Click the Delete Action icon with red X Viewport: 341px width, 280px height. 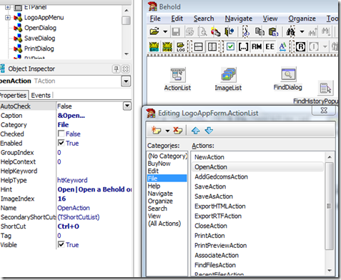click(178, 130)
